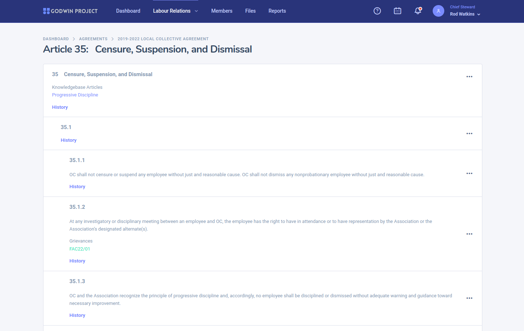Open more options for Article 35 header
This screenshot has width=524, height=331.
469,76
